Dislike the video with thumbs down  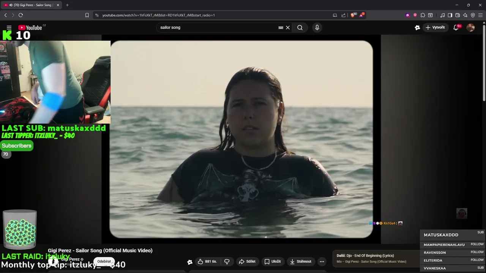click(x=227, y=261)
